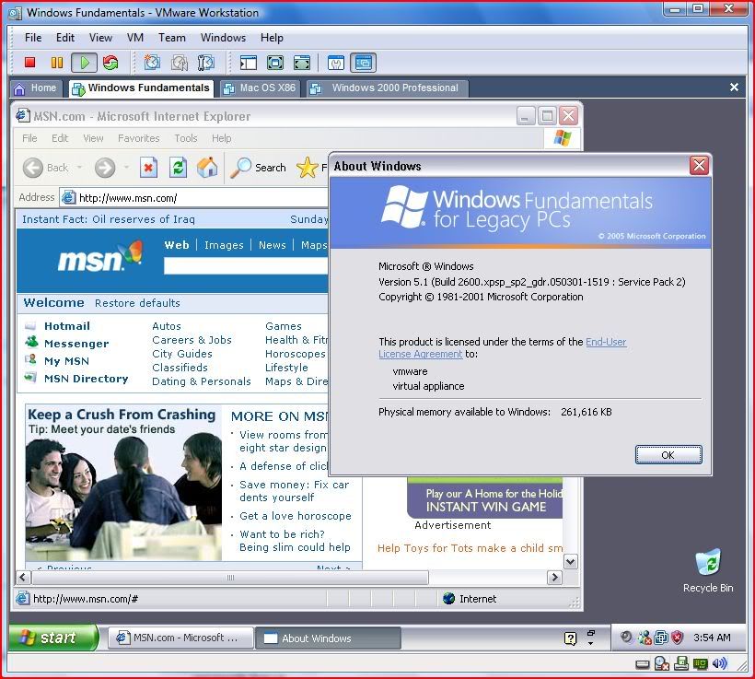The image size is (755, 679).
Task: Toggle the sound device icon in VMware status bar
Action: click(x=719, y=663)
